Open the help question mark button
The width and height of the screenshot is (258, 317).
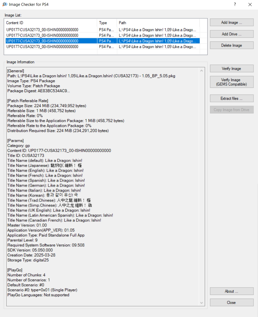tap(235, 5)
